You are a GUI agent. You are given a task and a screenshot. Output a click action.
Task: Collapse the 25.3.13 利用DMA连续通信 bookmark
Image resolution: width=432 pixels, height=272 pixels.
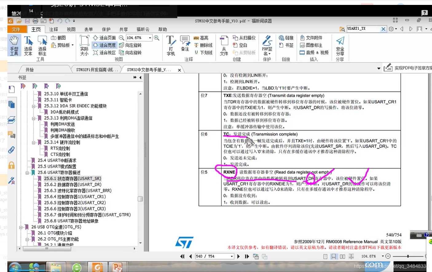(x=33, y=118)
